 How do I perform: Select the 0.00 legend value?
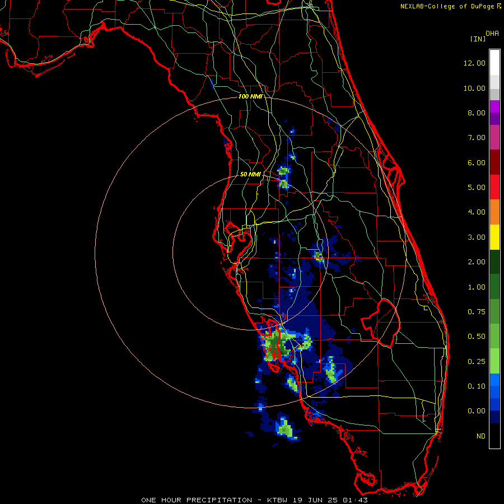tap(476, 411)
